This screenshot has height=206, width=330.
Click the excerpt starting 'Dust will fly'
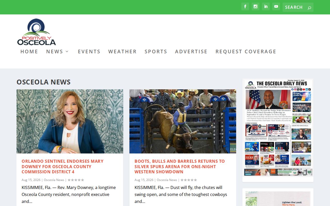pos(181,194)
